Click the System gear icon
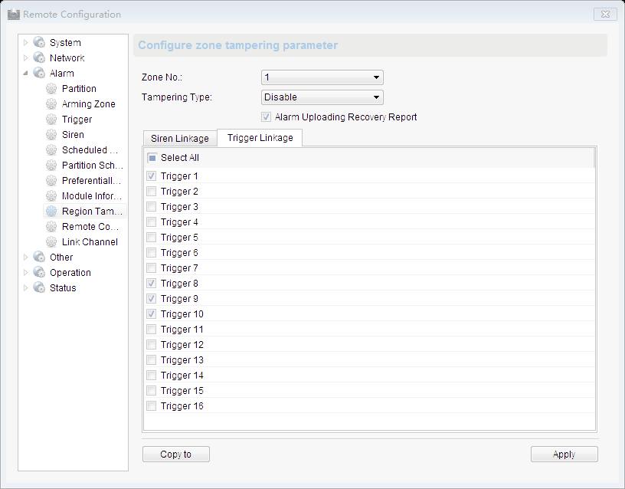This screenshot has width=625, height=489. click(x=39, y=42)
